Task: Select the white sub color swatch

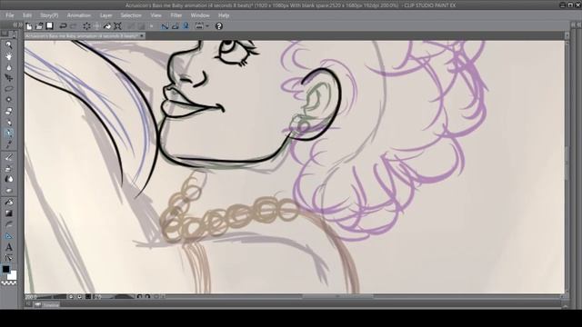Action: click(12, 275)
